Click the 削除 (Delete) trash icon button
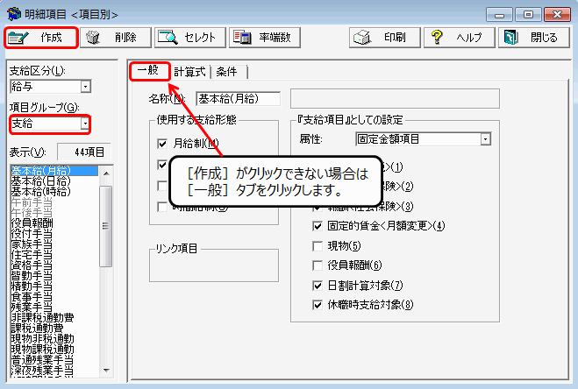Viewport: 578px width, 389px height. pos(115,38)
